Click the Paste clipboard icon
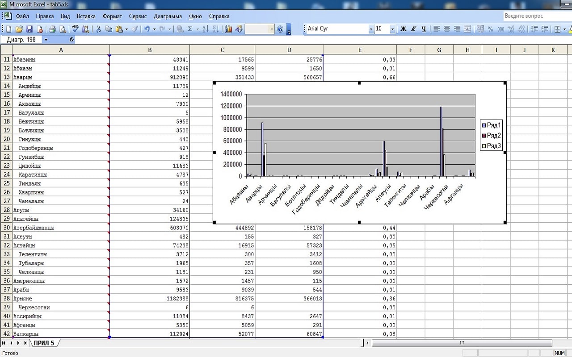The image size is (572, 357). pyautogui.click(x=119, y=29)
